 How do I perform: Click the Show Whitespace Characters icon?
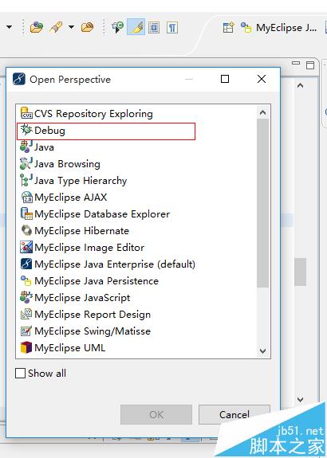pyautogui.click(x=172, y=28)
